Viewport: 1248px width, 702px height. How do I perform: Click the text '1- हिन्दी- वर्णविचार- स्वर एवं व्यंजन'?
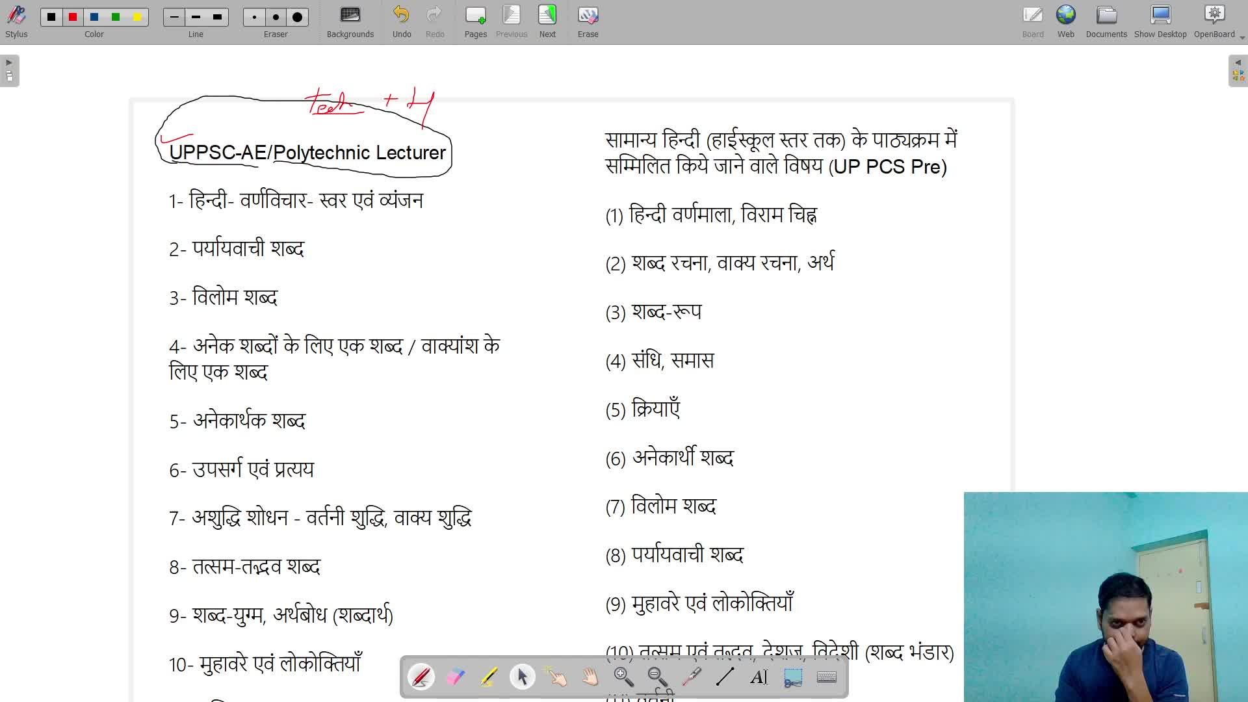296,200
